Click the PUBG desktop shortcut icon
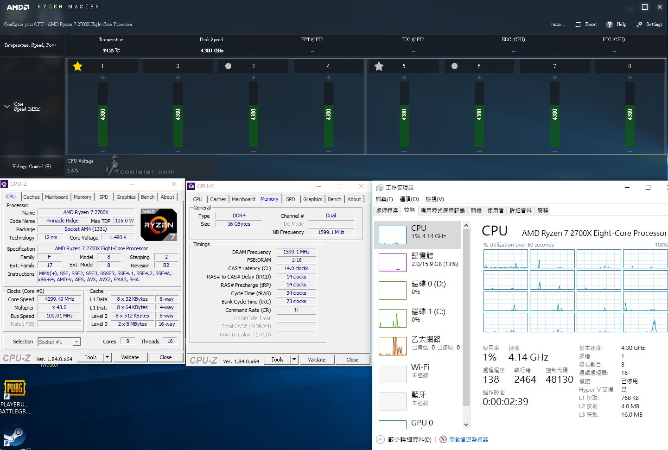Viewport: 668px width, 450px height. [14, 388]
